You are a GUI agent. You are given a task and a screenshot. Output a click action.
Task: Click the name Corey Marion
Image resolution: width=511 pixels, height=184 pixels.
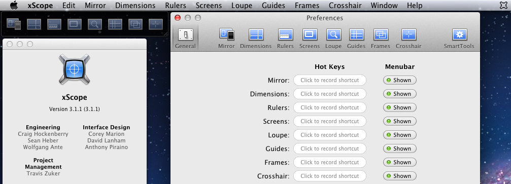[x=106, y=134]
